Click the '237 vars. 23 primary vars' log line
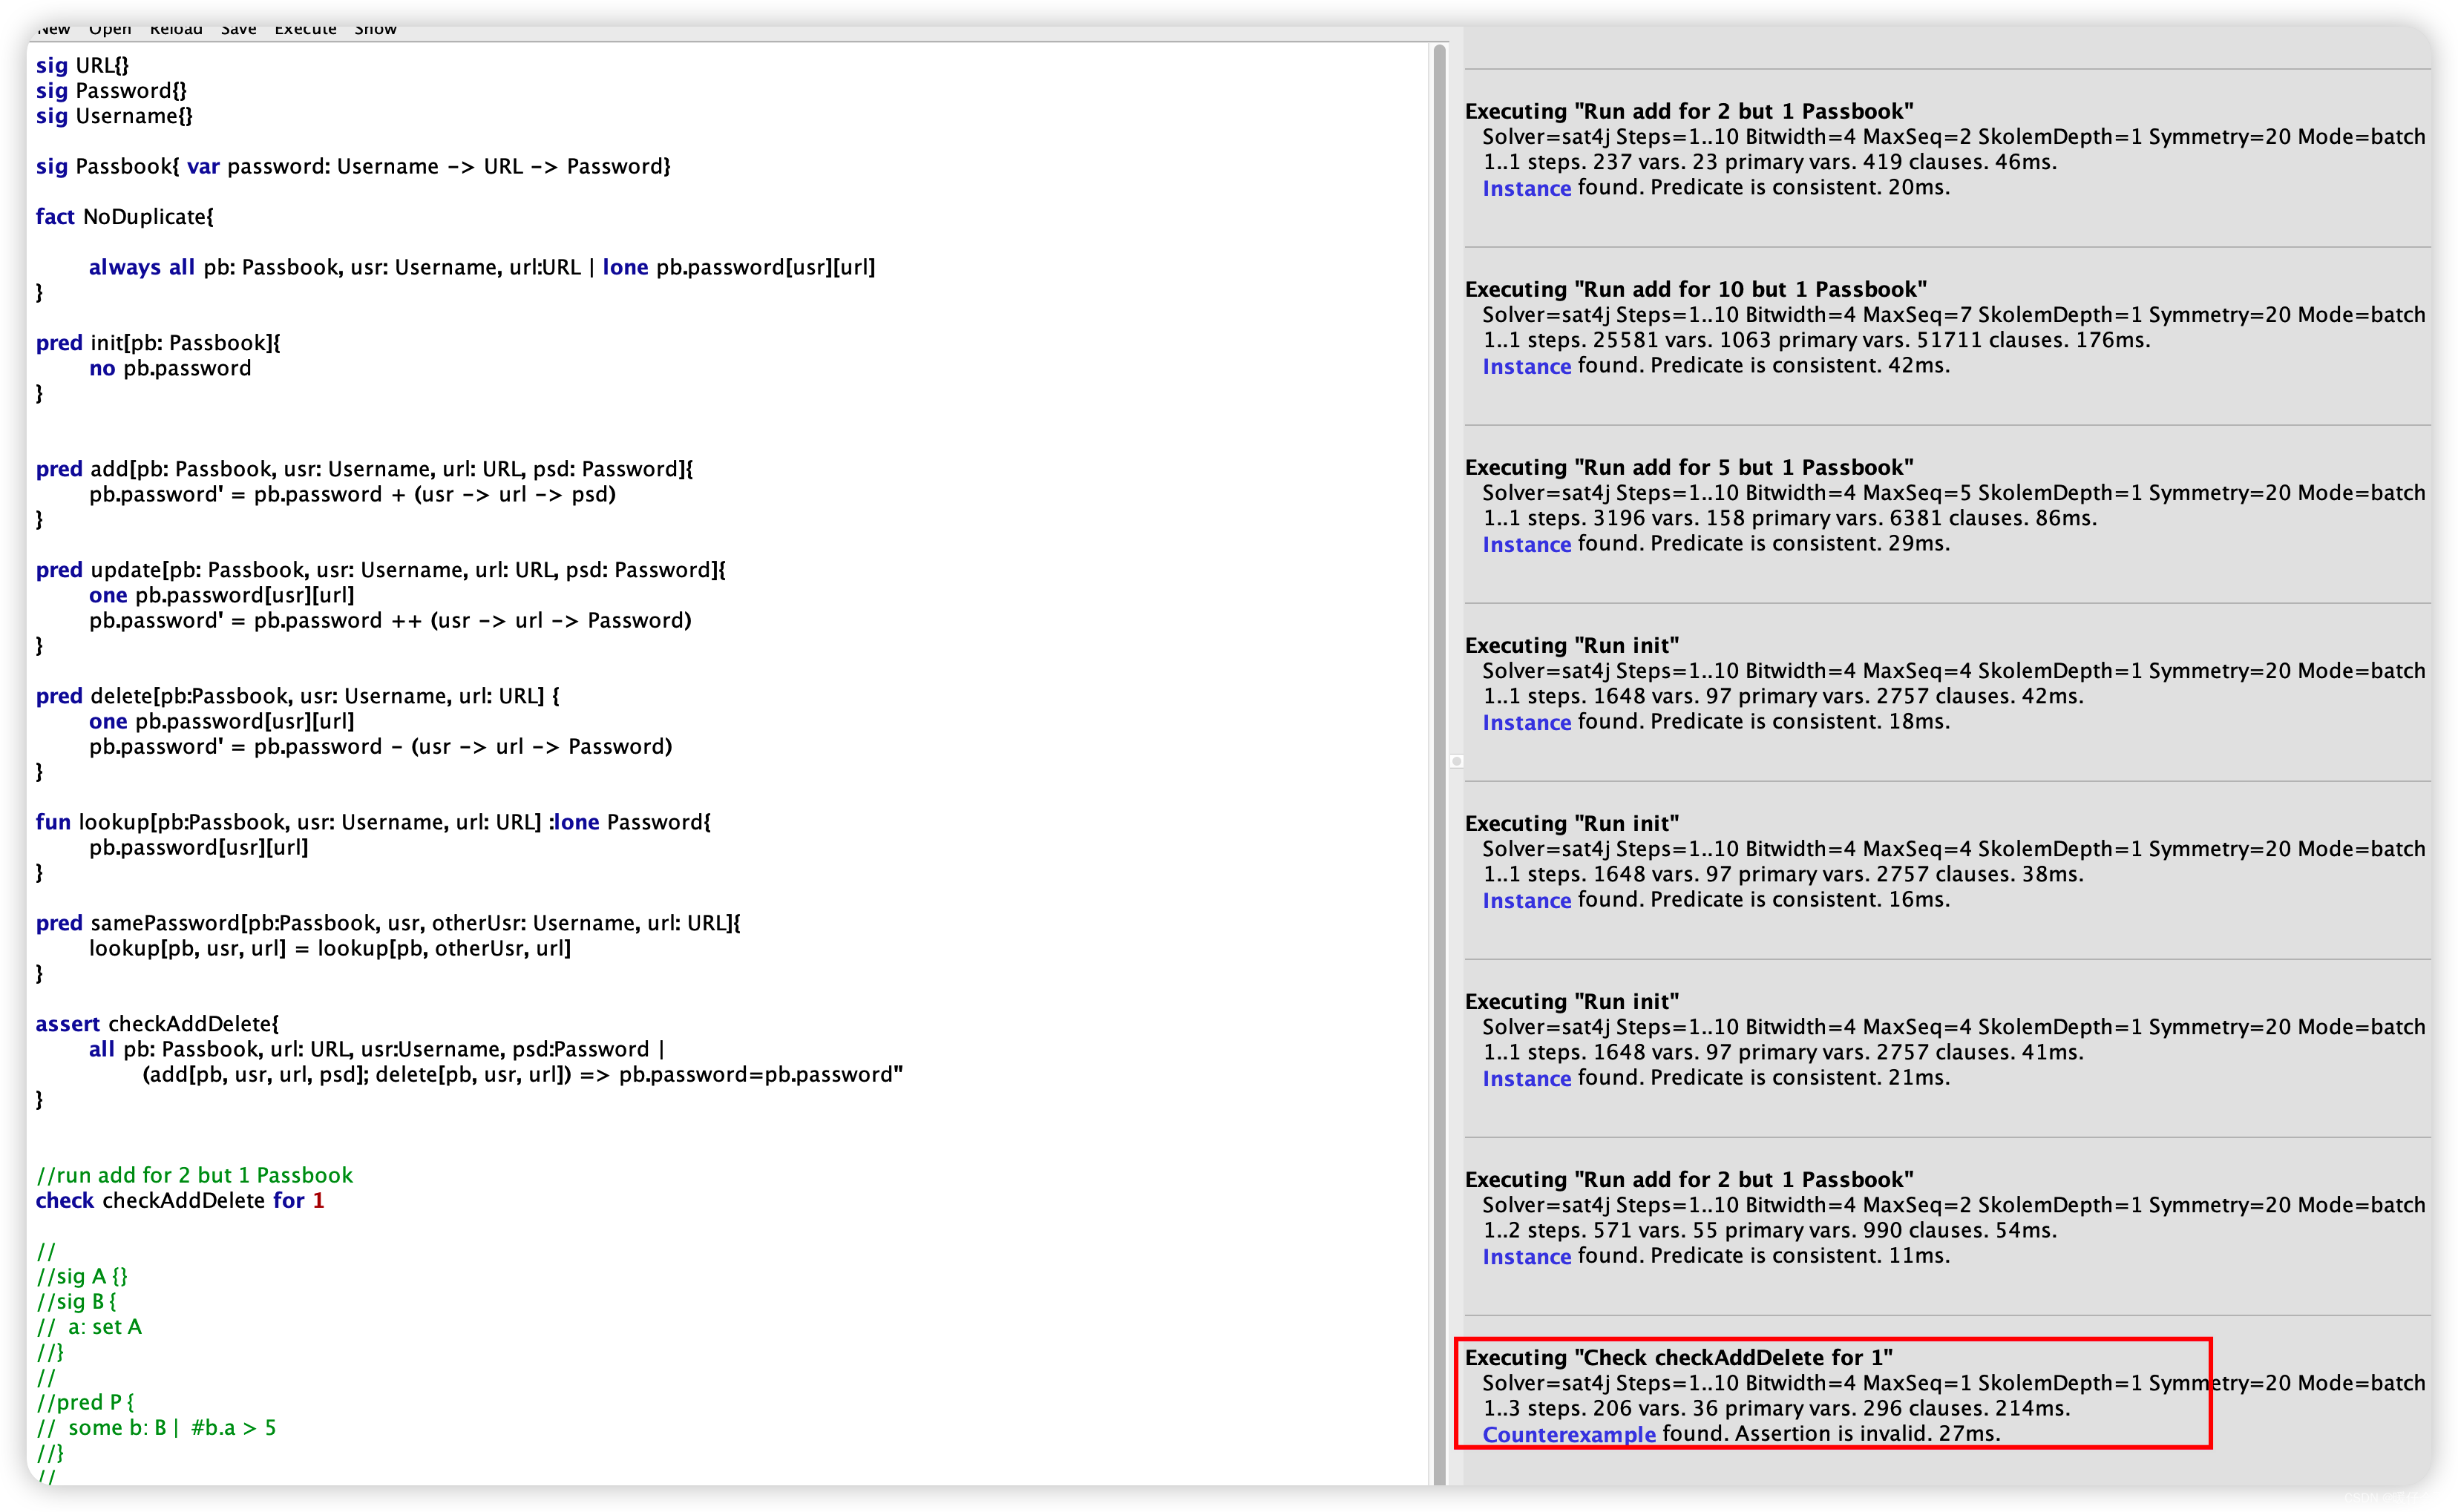 1770,162
